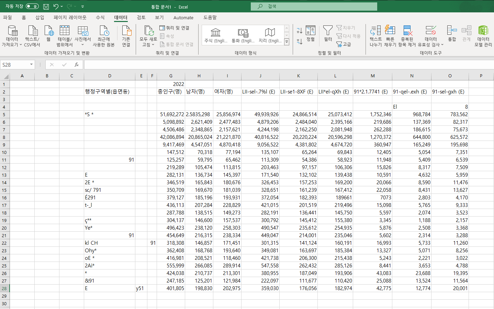Image resolution: width=494 pixels, height=309 pixels.
Task: Switch to the 삽입 ribbon tab
Action: 40,18
